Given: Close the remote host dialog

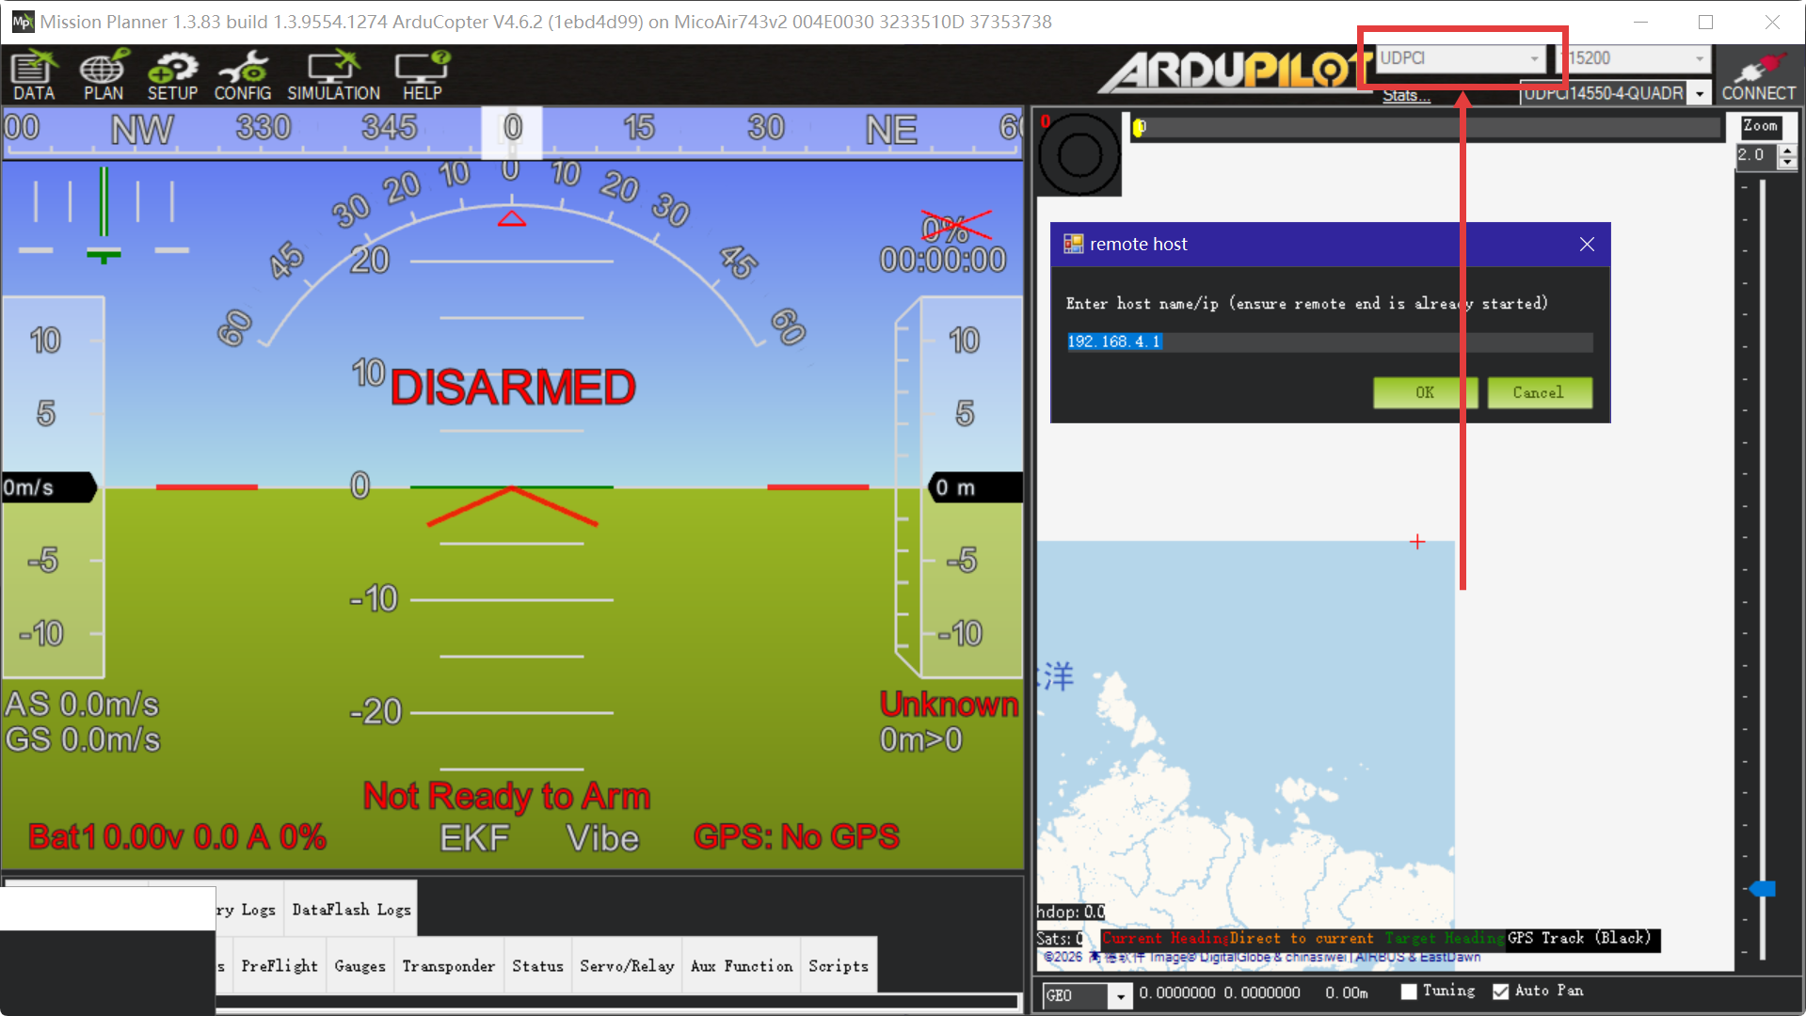Looking at the screenshot, I should 1587,245.
